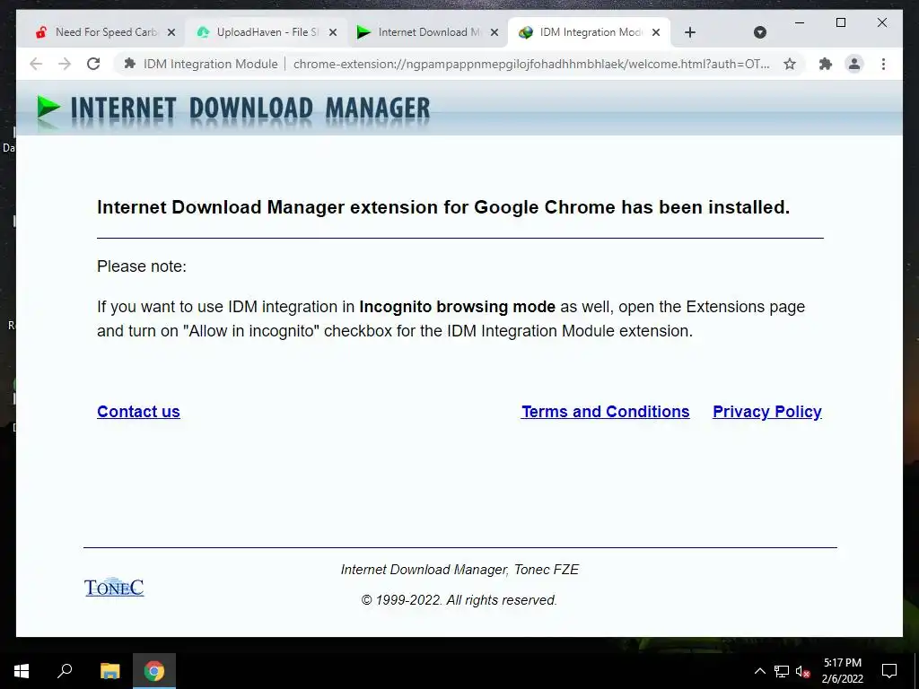The width and height of the screenshot is (919, 689).
Task: Open the network status tray icon
Action: point(782,671)
